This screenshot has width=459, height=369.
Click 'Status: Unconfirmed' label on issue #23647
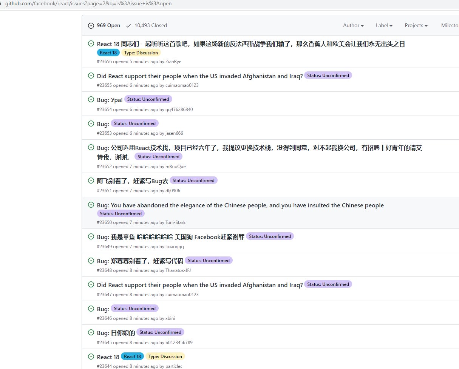click(x=328, y=284)
